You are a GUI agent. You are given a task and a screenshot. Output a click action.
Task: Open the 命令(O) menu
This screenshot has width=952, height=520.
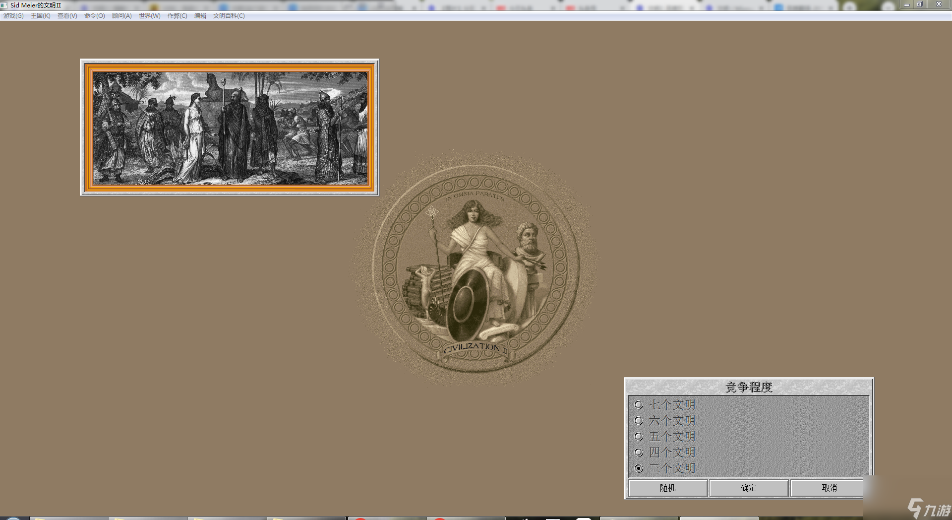pyautogui.click(x=95, y=16)
